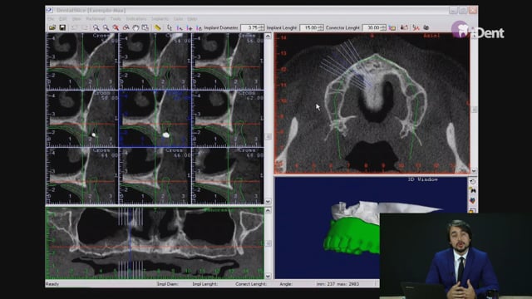532x299 pixels.
Task: Click the Axial view scrollbar thumb
Action: [x=474, y=110]
